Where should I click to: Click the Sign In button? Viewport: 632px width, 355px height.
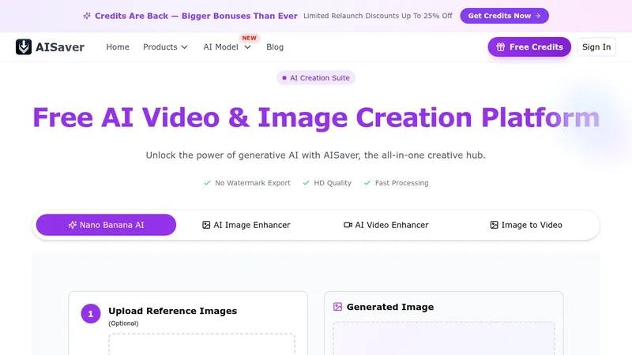[x=596, y=47]
